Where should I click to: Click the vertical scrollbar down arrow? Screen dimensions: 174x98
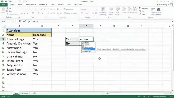[x=173, y=91]
